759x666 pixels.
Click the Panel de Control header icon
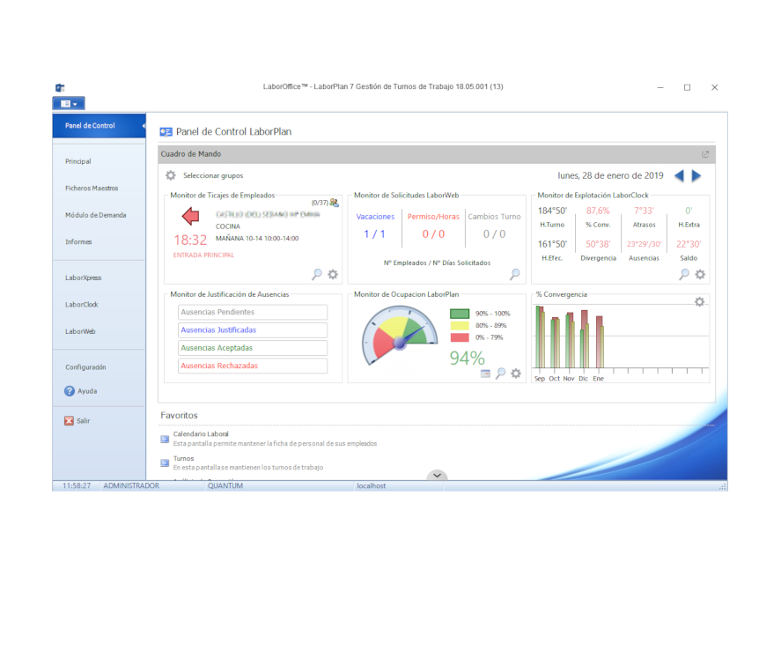166,132
